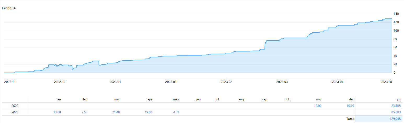
Task: Click the 100 y-axis label
Action: pyautogui.click(x=396, y=31)
